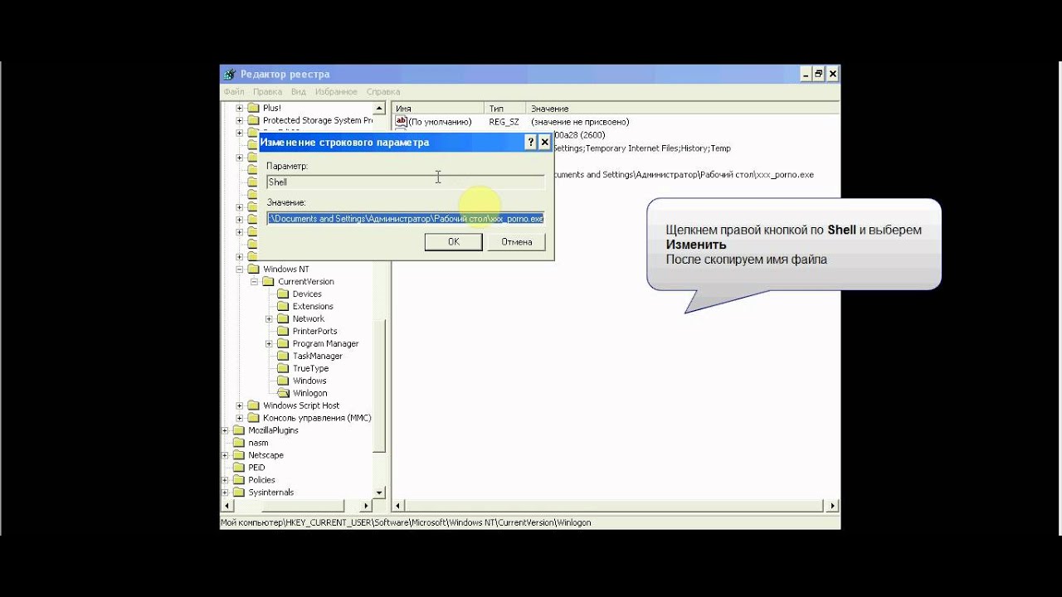Image resolution: width=1062 pixels, height=597 pixels.
Task: Click the Protected Storage System folder icon
Action: (x=253, y=120)
